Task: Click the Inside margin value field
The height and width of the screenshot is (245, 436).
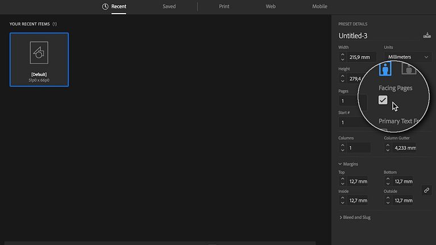Action: coord(358,201)
